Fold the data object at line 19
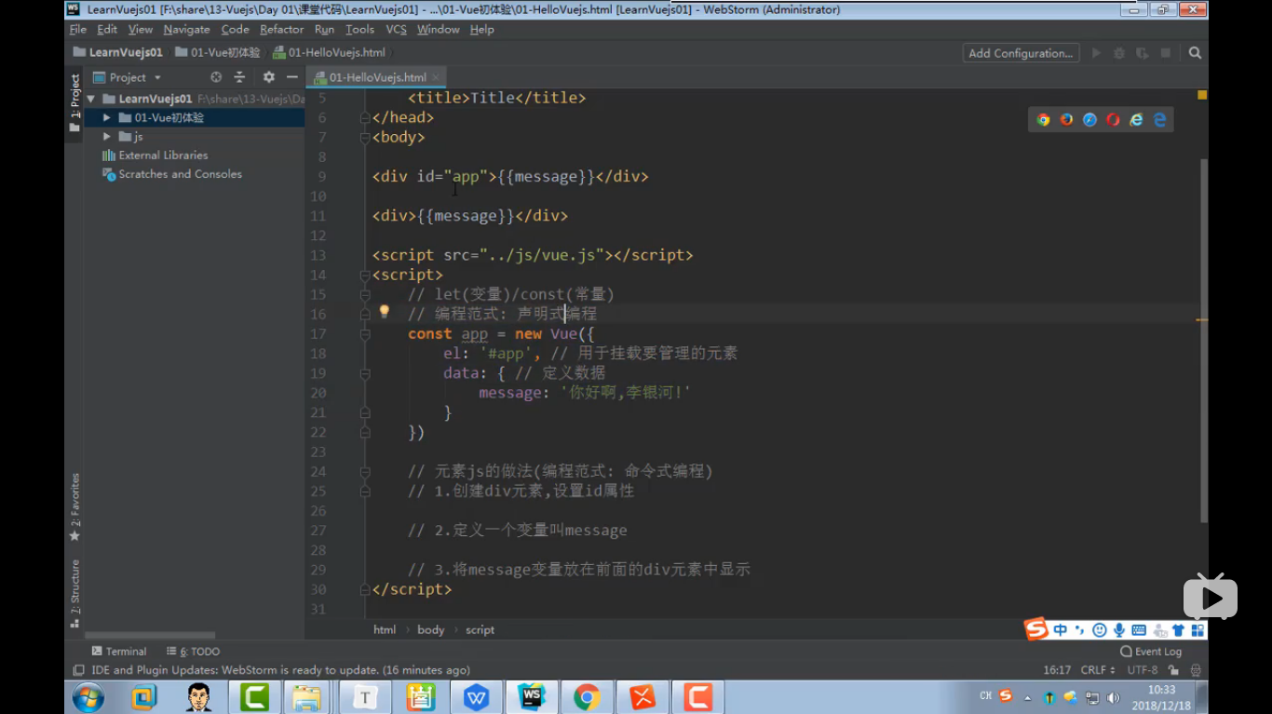This screenshot has height=714, width=1272. (365, 373)
